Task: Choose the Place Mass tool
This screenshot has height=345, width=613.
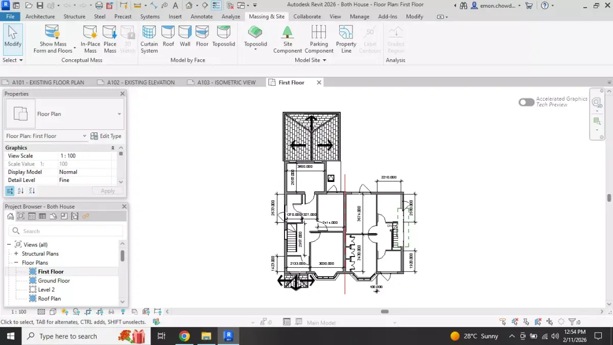Action: [x=110, y=40]
